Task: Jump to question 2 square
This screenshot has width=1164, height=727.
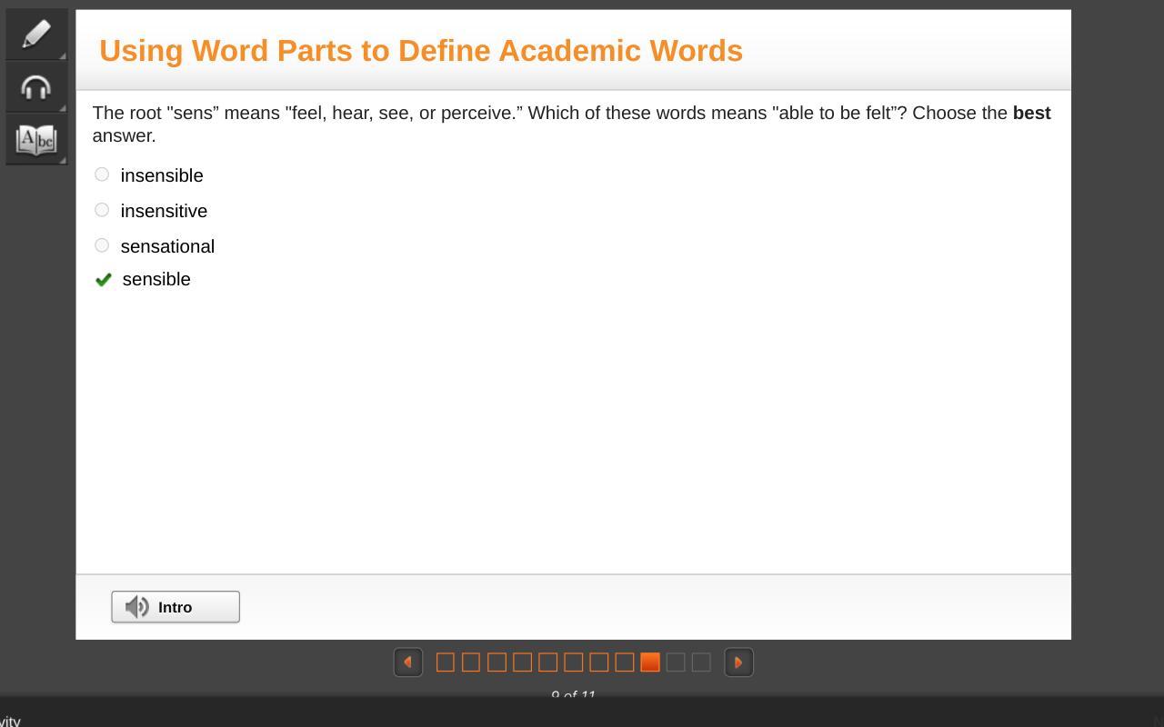Action: [x=471, y=662]
